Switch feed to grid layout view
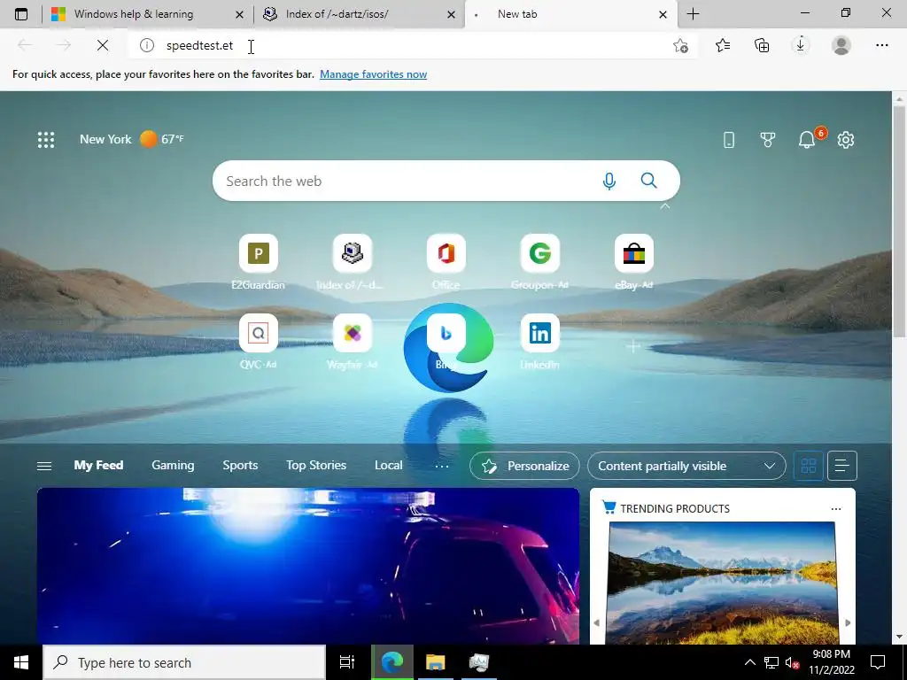The height and width of the screenshot is (680, 907). coord(809,466)
